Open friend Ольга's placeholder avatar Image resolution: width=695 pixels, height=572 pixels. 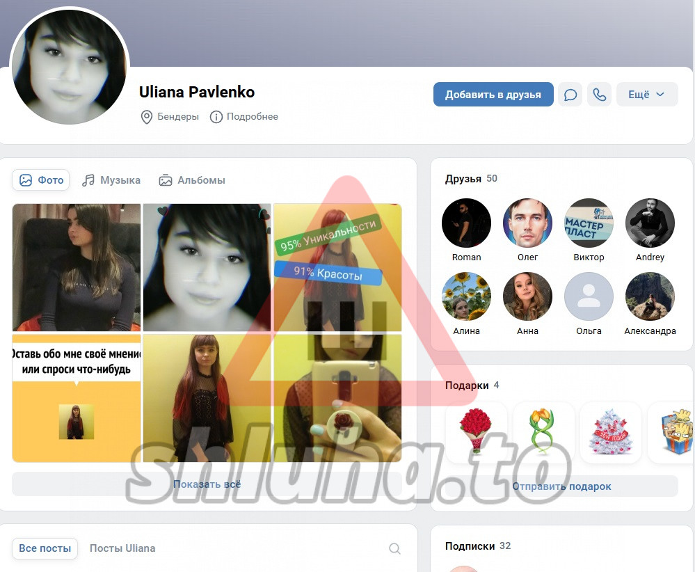coord(589,297)
